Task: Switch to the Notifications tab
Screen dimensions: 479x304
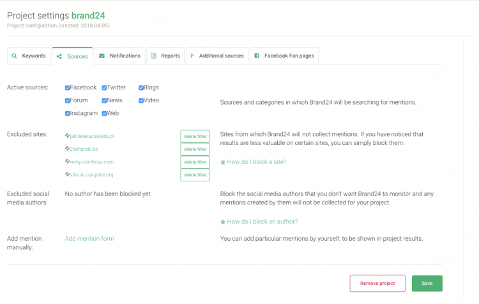Action: coord(120,56)
